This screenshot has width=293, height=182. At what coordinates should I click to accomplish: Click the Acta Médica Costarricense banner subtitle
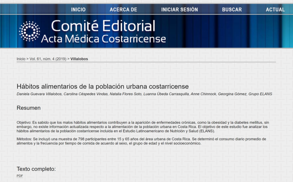pyautogui.click(x=103, y=39)
